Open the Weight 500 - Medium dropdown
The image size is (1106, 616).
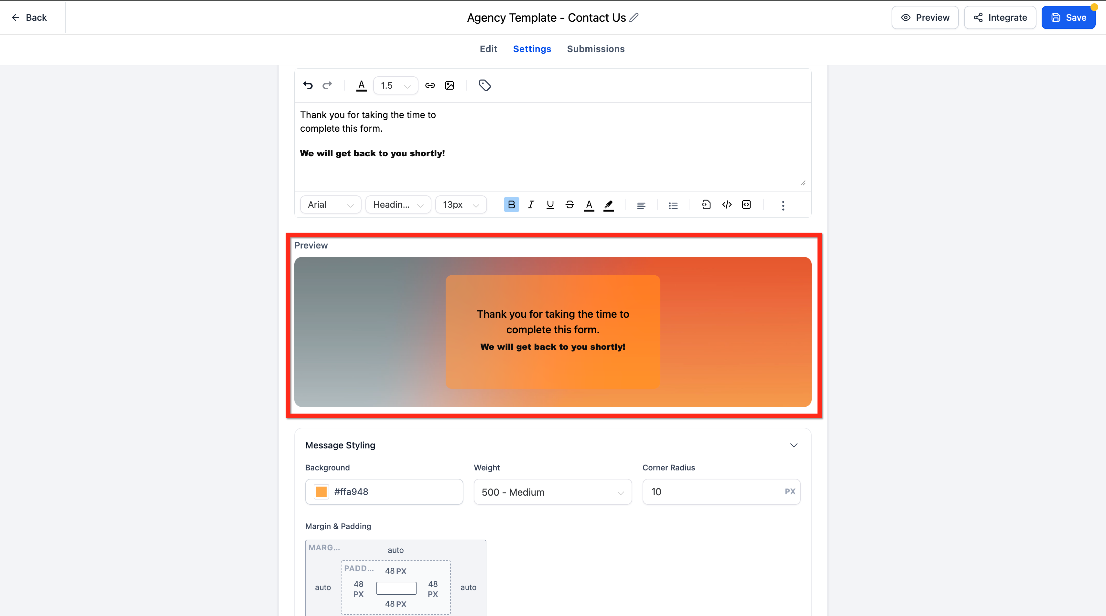(x=553, y=492)
